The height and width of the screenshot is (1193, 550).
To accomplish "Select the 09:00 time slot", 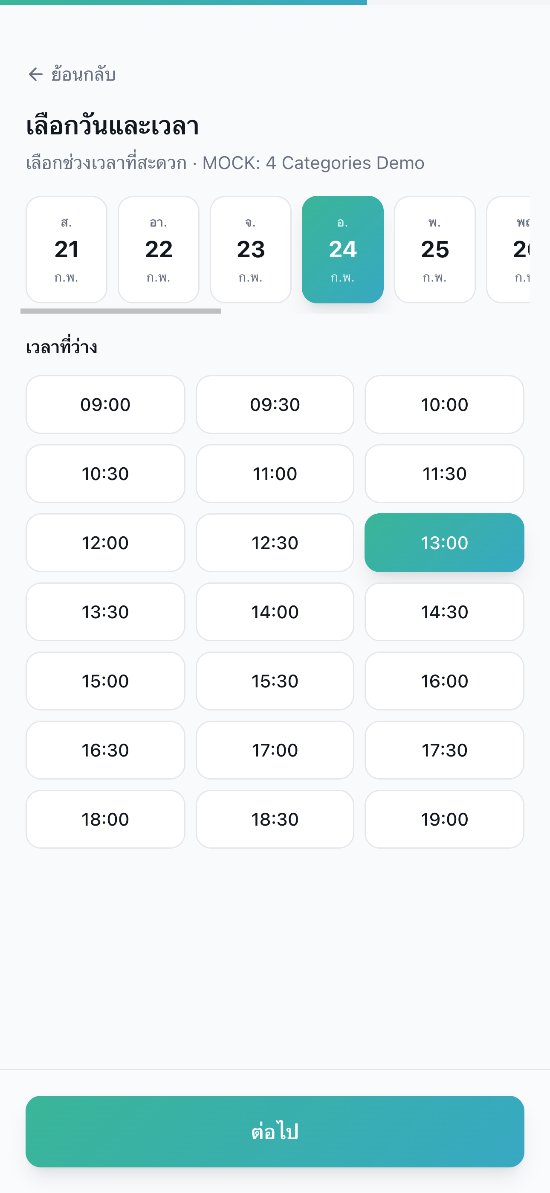I will (105, 404).
